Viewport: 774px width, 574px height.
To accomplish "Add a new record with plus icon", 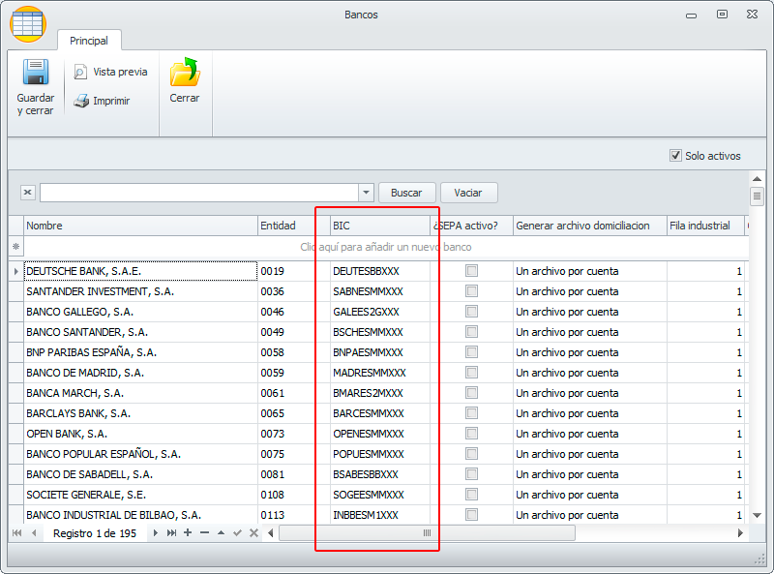I will tap(188, 532).
